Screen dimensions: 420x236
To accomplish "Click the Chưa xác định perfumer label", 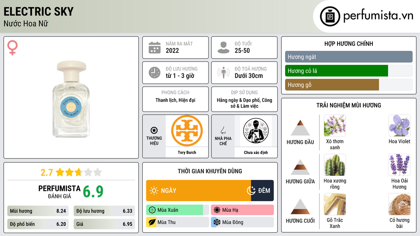I will coord(256,152).
